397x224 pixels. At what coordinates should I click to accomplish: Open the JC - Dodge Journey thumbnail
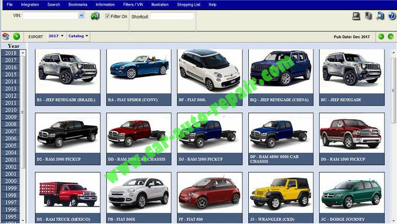tap(352, 198)
